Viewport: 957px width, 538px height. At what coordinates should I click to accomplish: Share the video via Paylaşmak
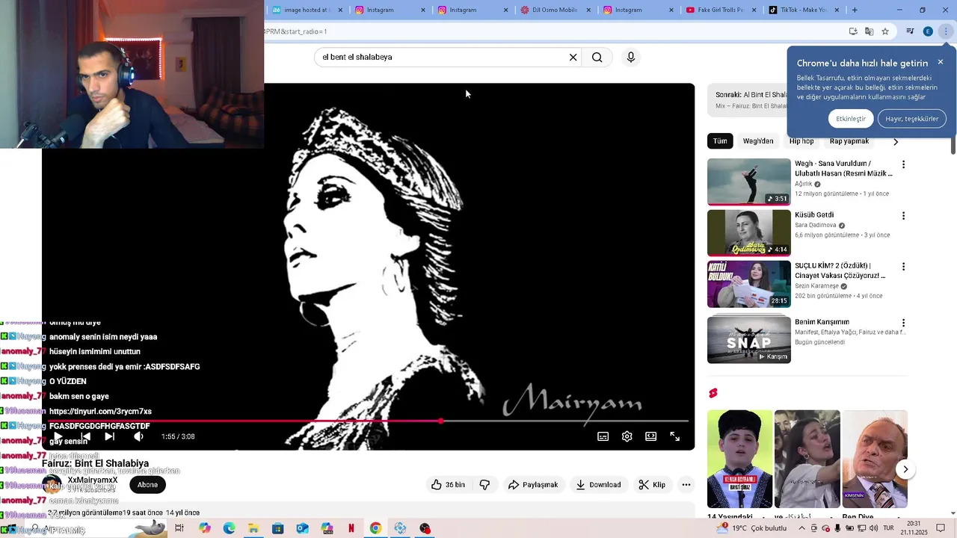point(533,485)
